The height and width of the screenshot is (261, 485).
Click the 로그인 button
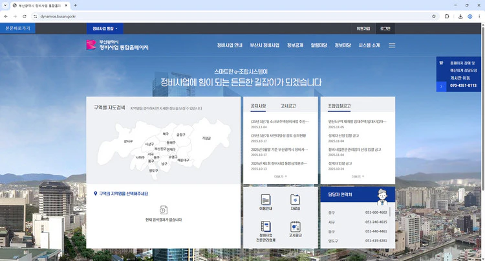pyautogui.click(x=385, y=28)
